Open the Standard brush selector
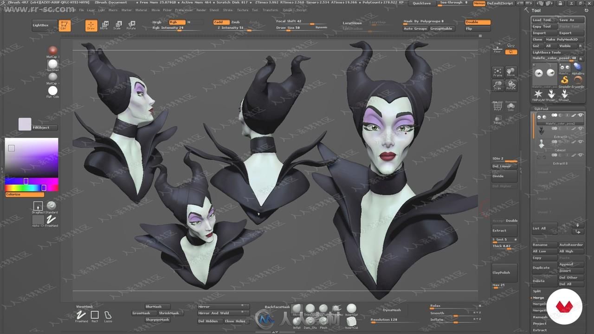 click(52, 206)
